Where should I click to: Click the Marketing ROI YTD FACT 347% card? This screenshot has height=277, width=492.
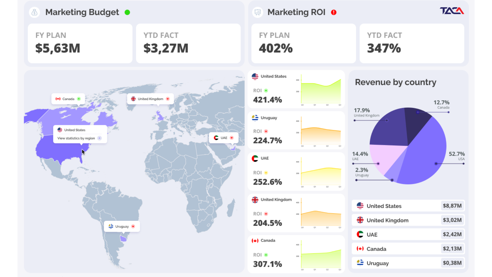[x=412, y=43]
